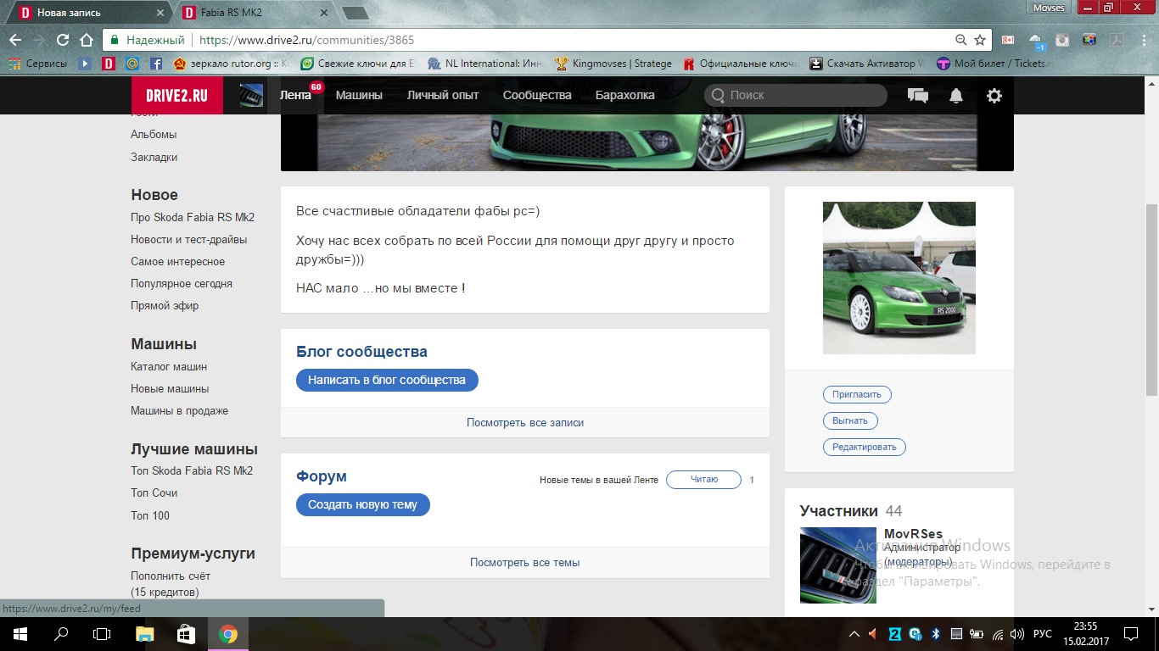Viewport: 1159px width, 651px height.
Task: Switch to the Fabia RS MK2 tab
Action: tap(256, 12)
